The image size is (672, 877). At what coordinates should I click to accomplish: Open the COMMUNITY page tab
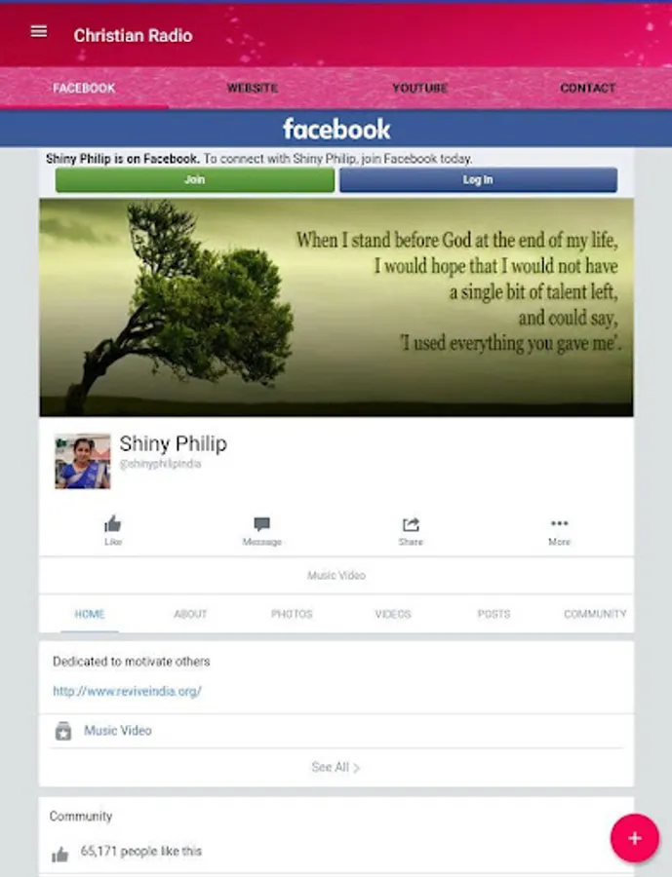pyautogui.click(x=595, y=614)
